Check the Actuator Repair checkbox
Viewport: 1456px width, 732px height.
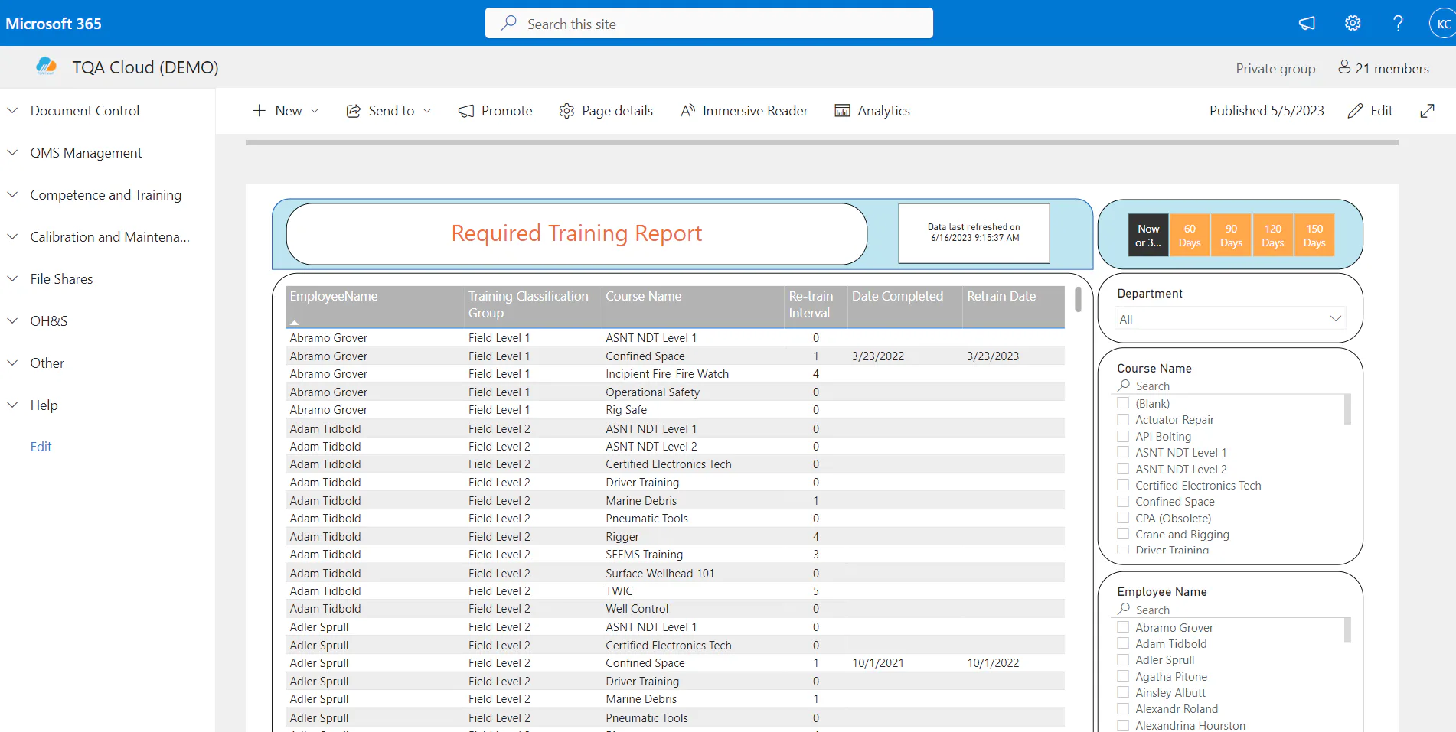coord(1123,419)
